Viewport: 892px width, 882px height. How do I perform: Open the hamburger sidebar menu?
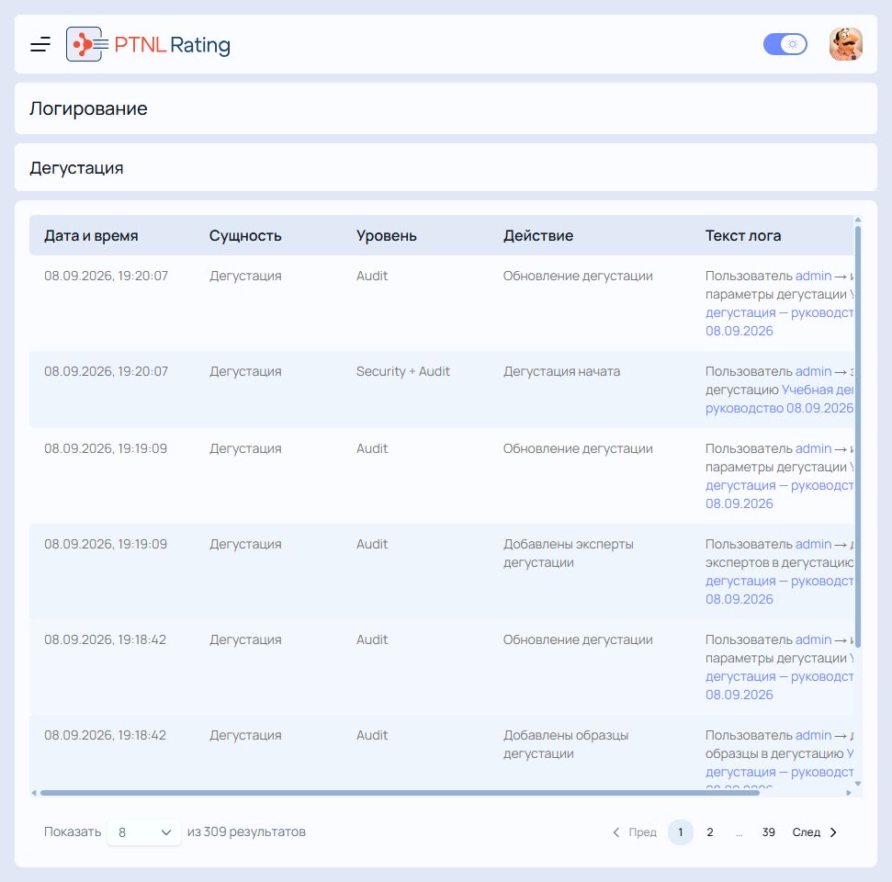click(x=40, y=44)
